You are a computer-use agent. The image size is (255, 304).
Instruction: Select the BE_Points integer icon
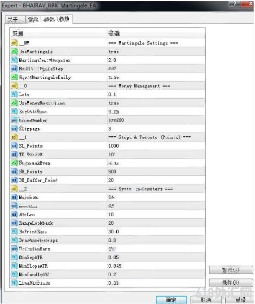coord(14,172)
